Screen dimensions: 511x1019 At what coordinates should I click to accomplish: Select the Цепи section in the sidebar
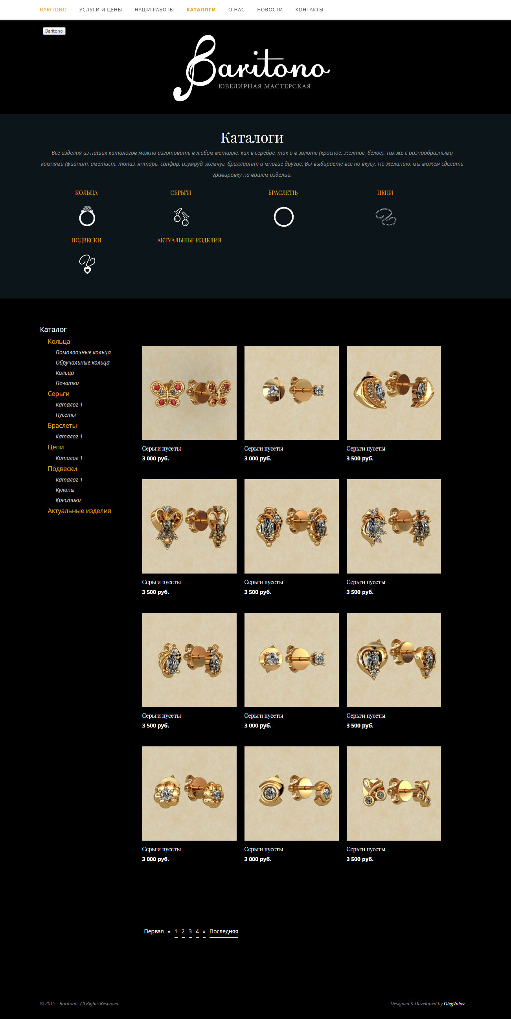click(x=56, y=447)
